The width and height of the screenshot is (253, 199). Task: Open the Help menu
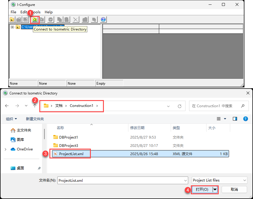[x=49, y=12]
